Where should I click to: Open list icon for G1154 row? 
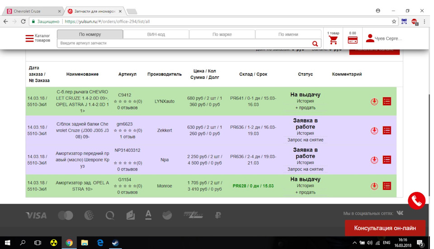(x=387, y=186)
